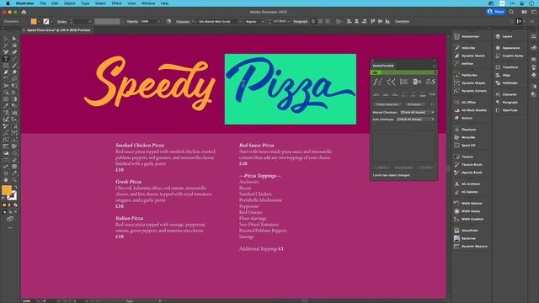539x303 pixels.
Task: Click the orange fill swatch in control bar
Action: [34, 21]
